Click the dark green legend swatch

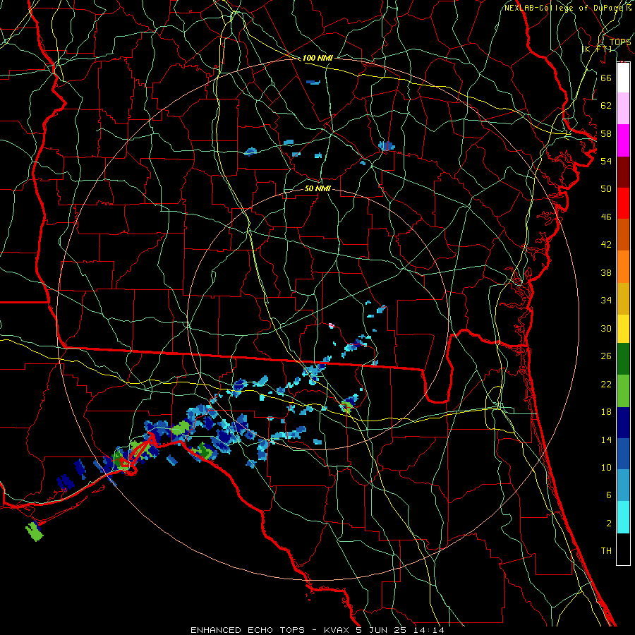pyautogui.click(x=623, y=359)
